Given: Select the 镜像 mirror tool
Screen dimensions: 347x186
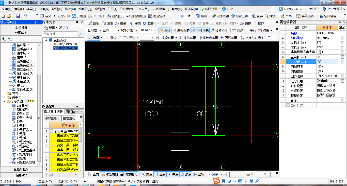Looking at the screenshot, I should click(121, 23).
